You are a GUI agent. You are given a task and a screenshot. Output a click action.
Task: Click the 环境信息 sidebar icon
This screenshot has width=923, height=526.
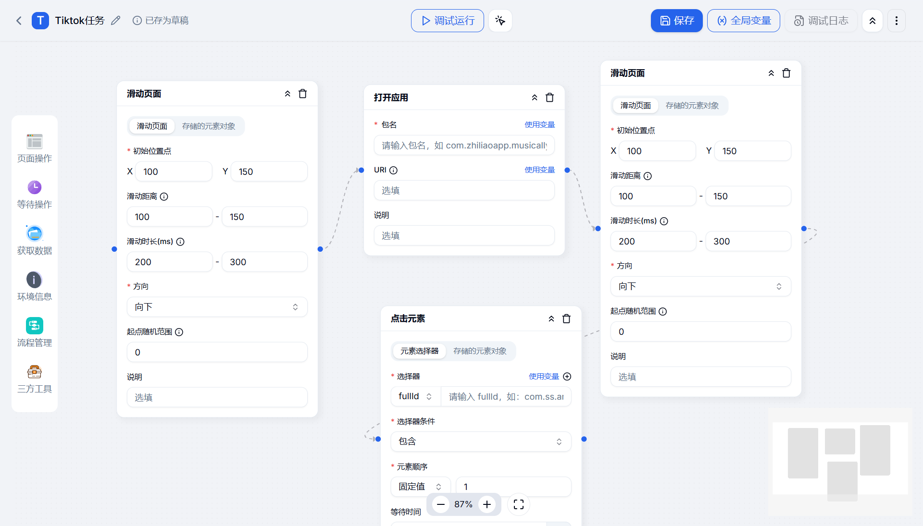34,286
